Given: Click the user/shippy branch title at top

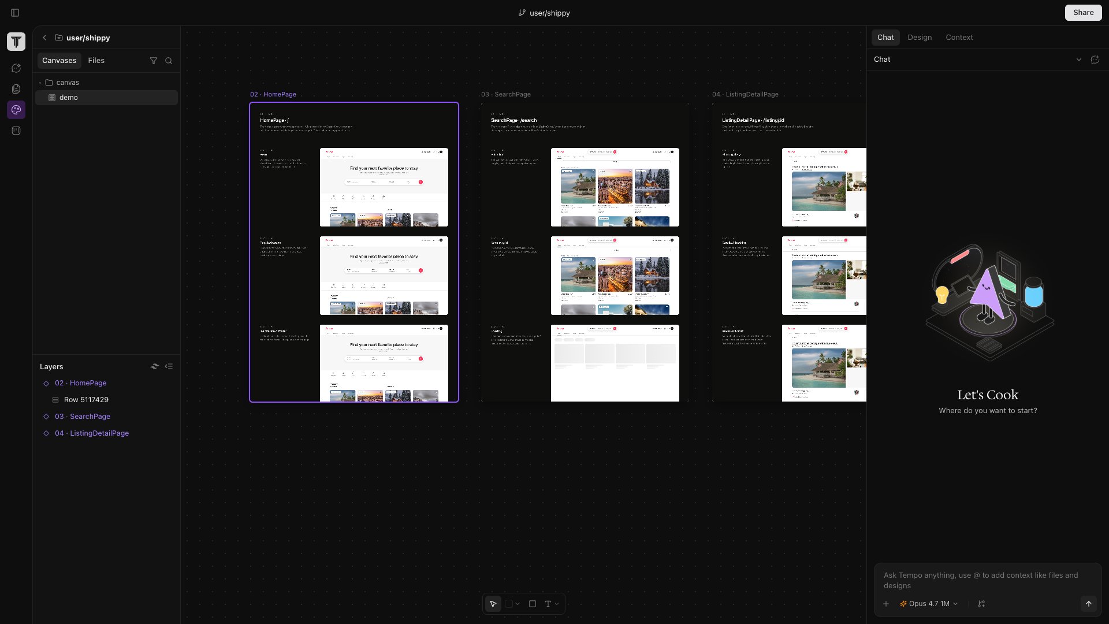Looking at the screenshot, I should point(550,13).
